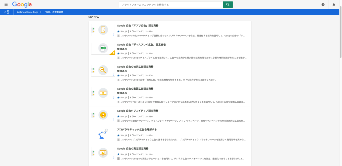
Task: Open Google 広告の検索広告認定資格 course
Action: click(135, 67)
